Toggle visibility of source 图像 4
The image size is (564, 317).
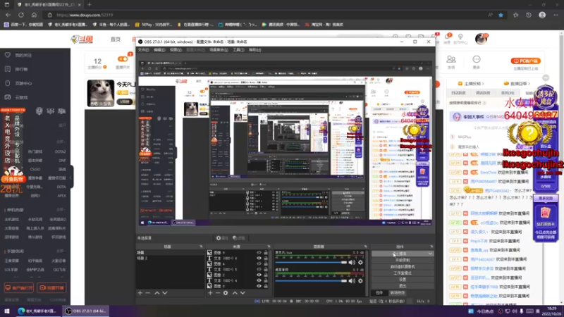tap(259, 263)
